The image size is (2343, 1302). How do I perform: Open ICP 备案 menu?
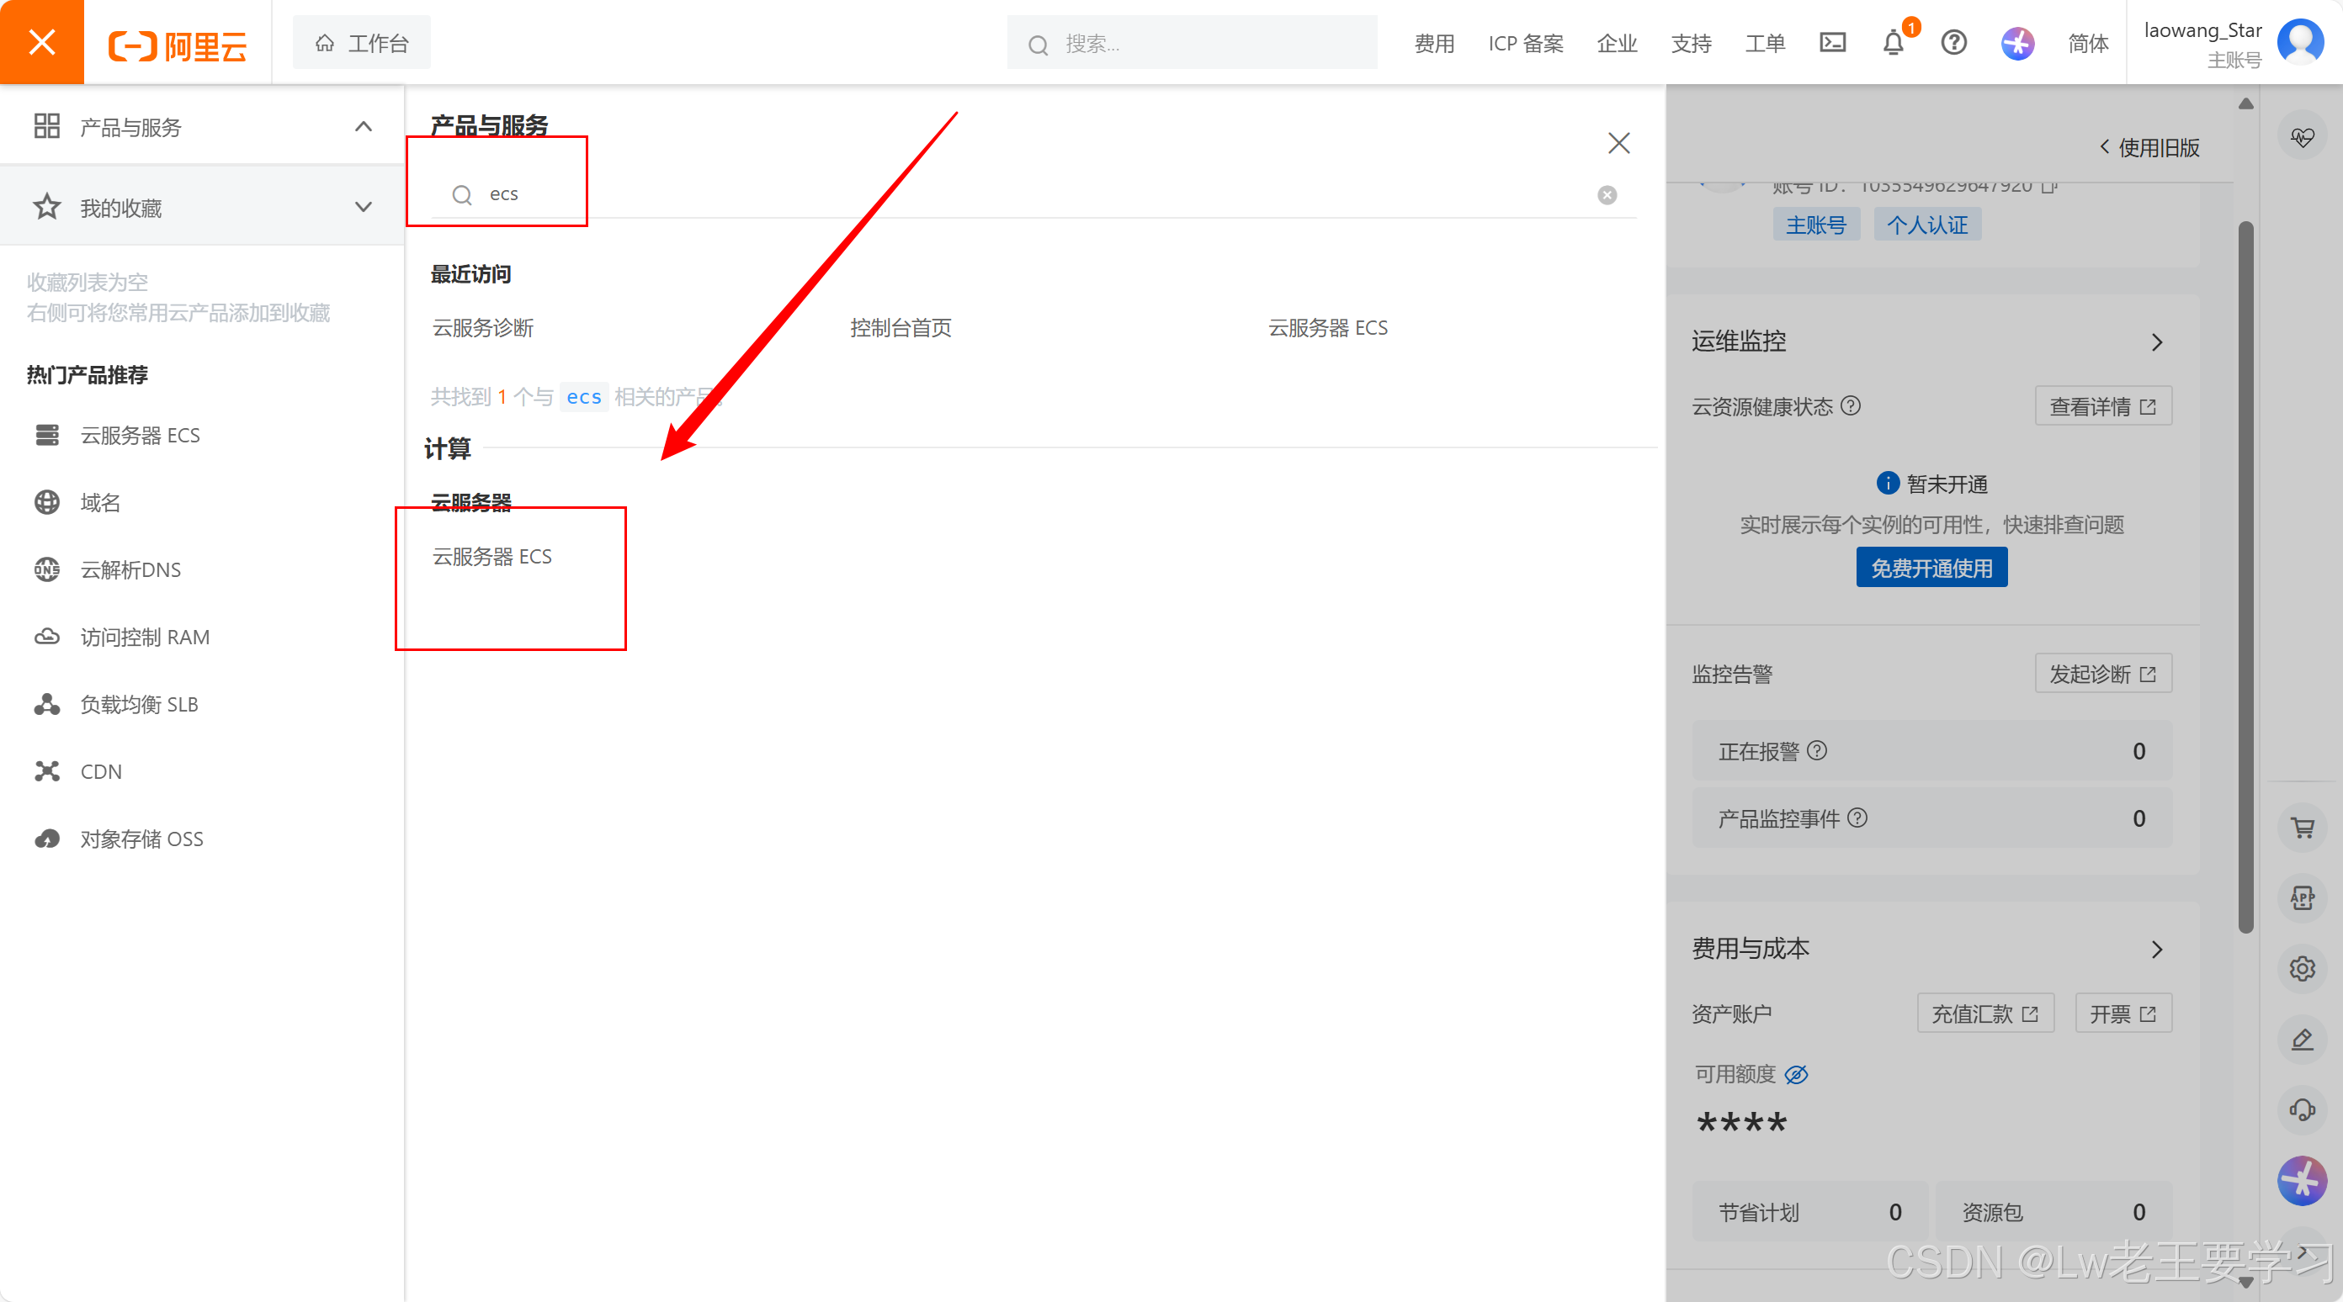click(1525, 43)
